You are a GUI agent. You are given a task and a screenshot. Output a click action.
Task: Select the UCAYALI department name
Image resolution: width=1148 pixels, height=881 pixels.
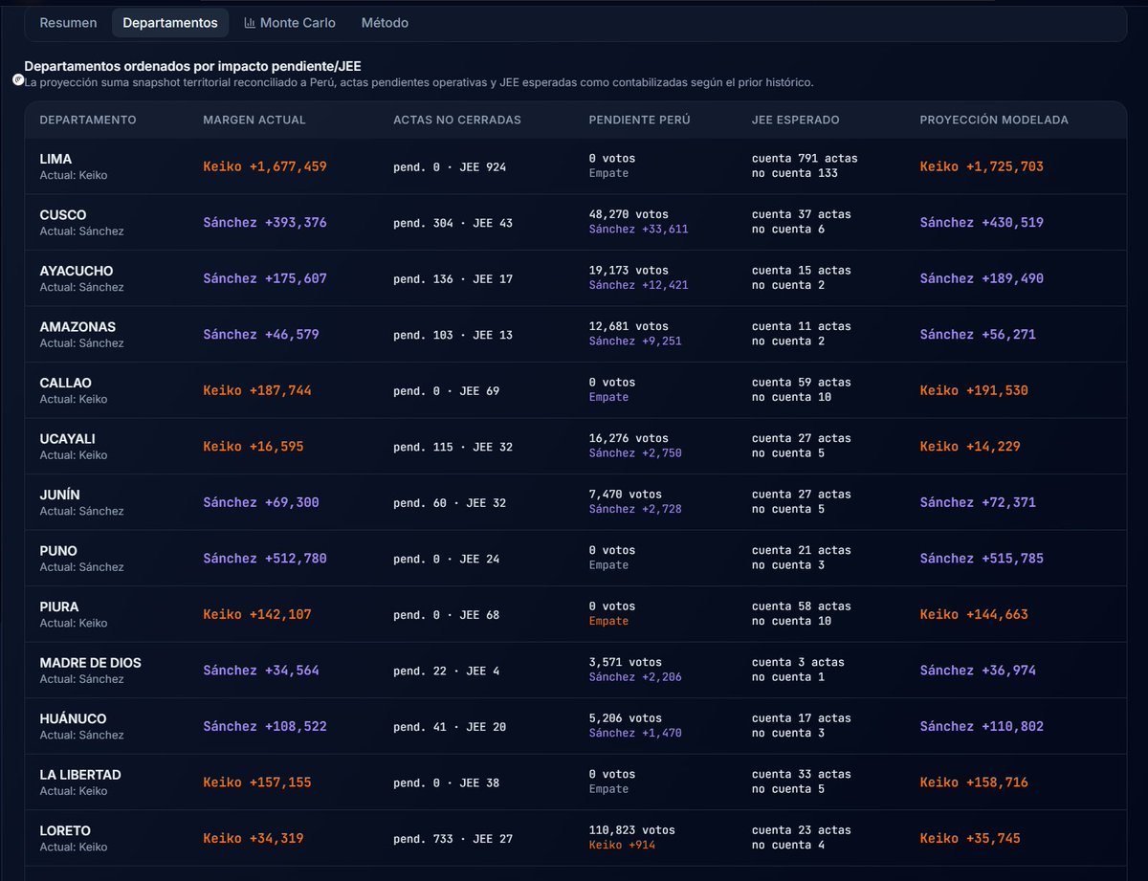pos(68,438)
